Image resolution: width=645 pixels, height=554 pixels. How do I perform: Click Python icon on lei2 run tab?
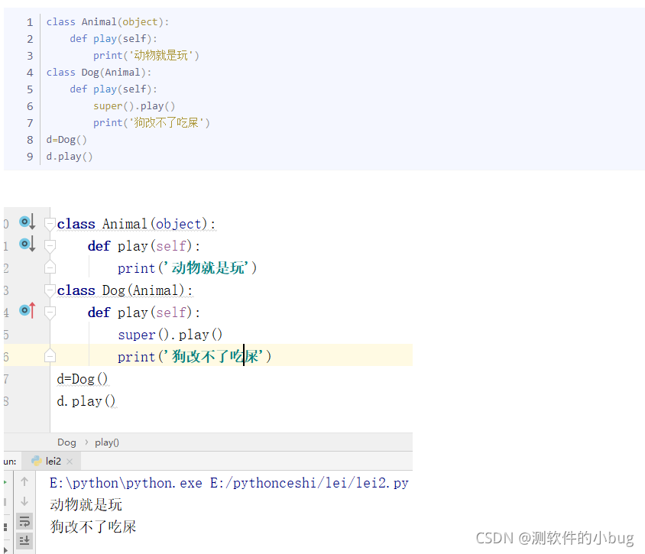36,461
